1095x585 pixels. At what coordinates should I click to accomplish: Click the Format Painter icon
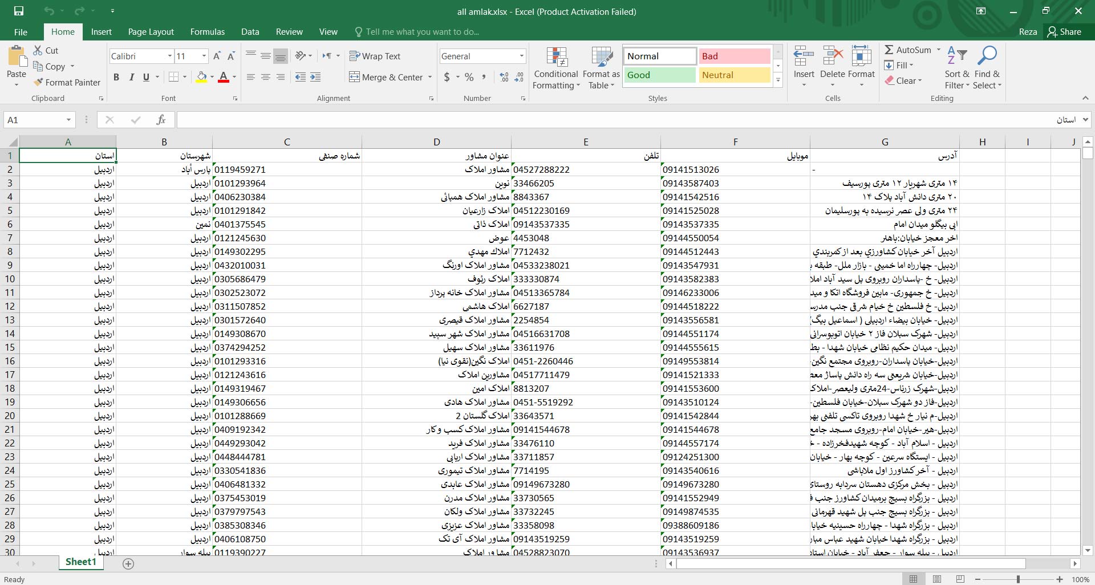tap(38, 83)
